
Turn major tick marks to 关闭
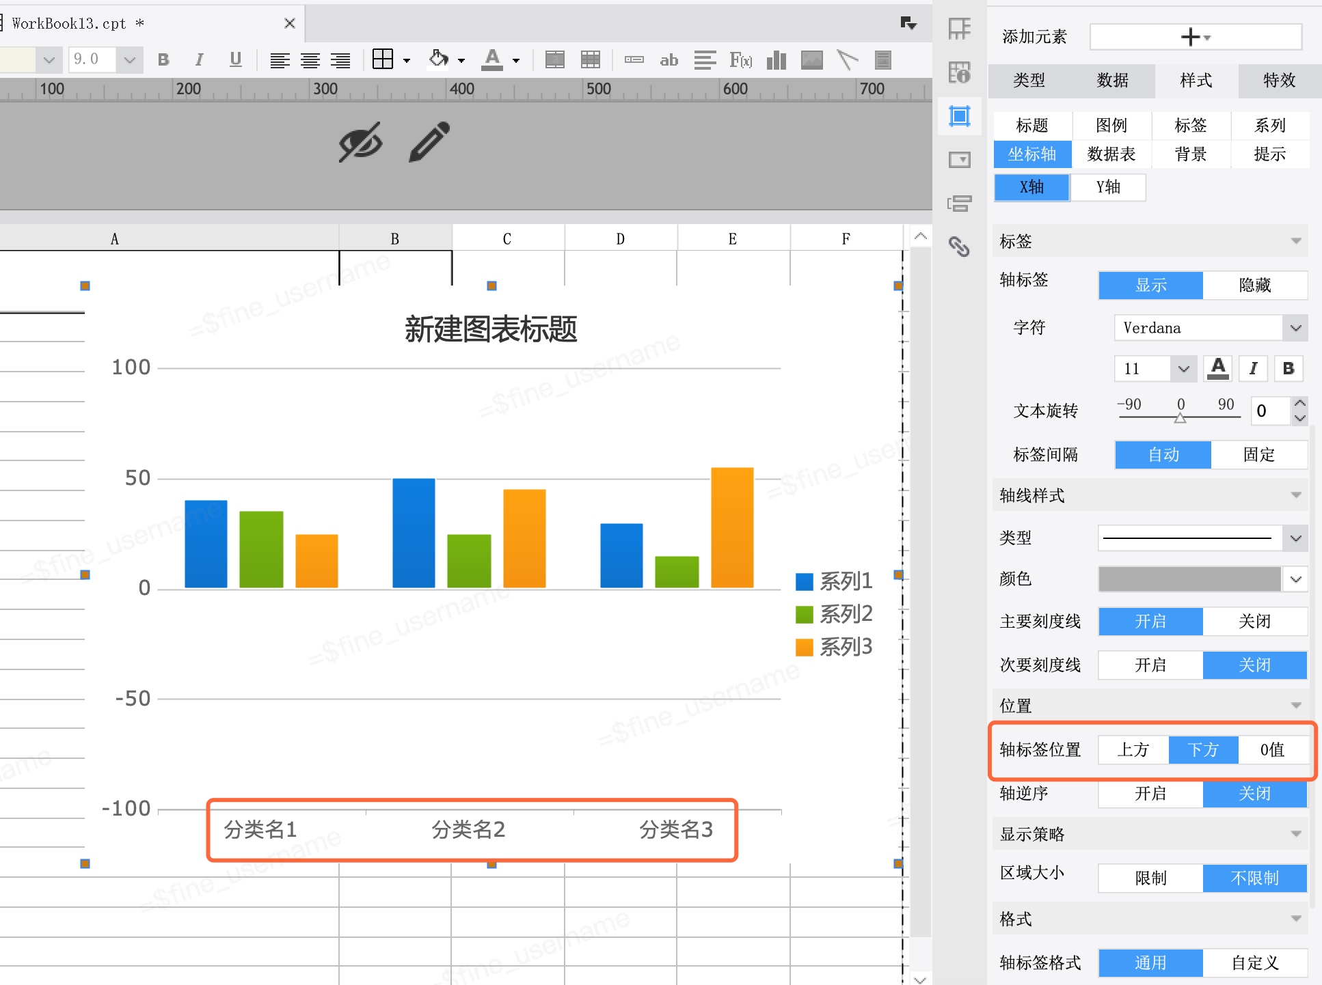pyautogui.click(x=1255, y=621)
